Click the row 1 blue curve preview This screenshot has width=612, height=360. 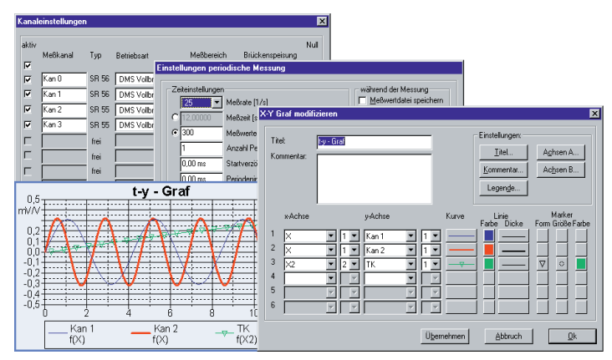(461, 236)
